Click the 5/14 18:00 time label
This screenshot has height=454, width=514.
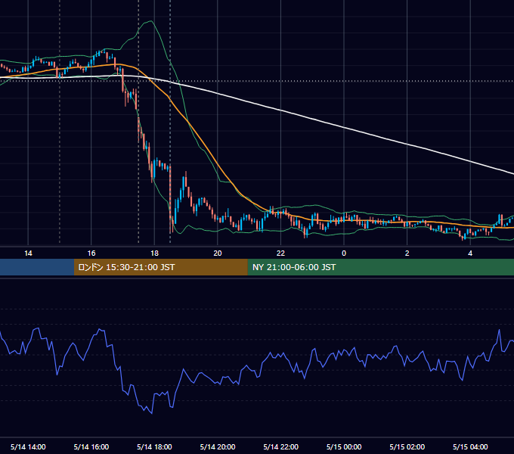(x=154, y=446)
